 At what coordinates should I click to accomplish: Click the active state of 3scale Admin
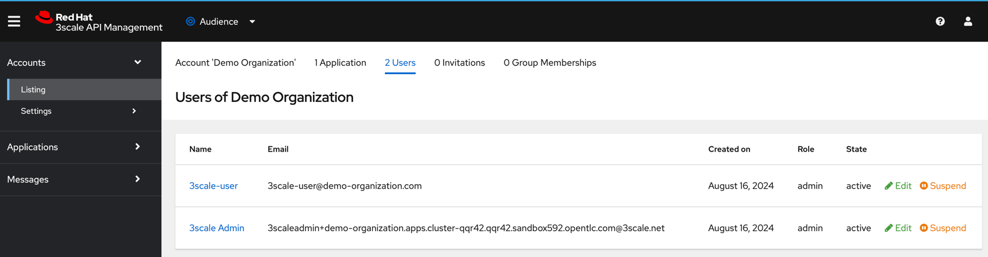tap(859, 228)
